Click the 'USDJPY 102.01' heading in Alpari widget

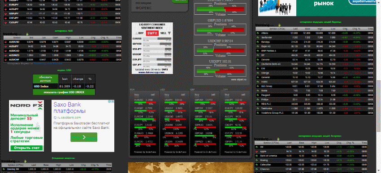(x=220, y=62)
